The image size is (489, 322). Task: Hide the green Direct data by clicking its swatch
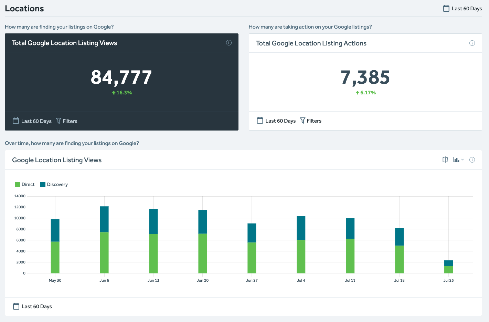pos(17,184)
